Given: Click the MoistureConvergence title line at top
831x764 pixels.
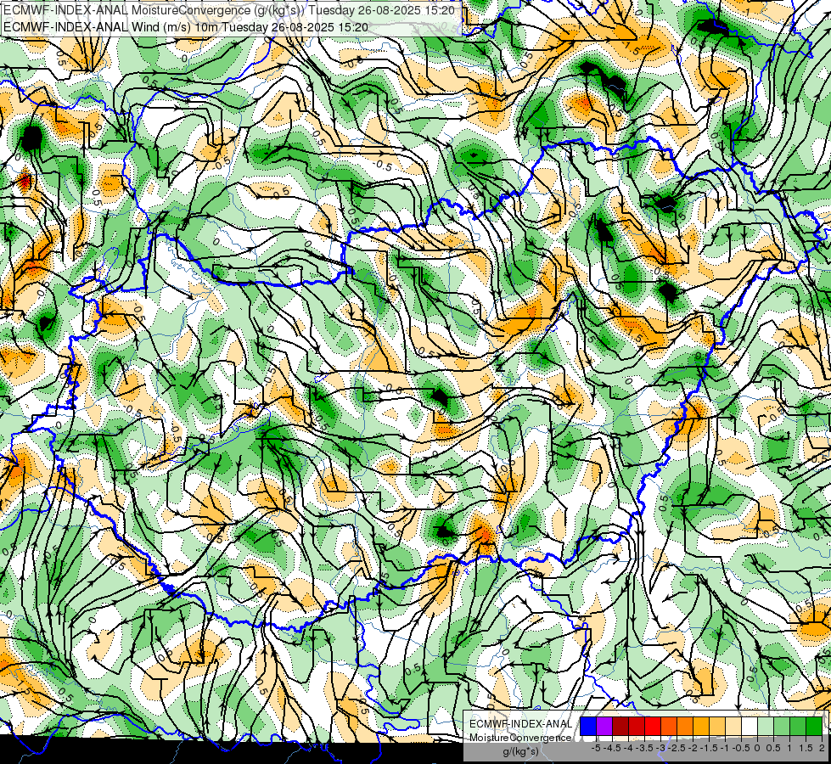Looking at the screenshot, I should 229,10.
